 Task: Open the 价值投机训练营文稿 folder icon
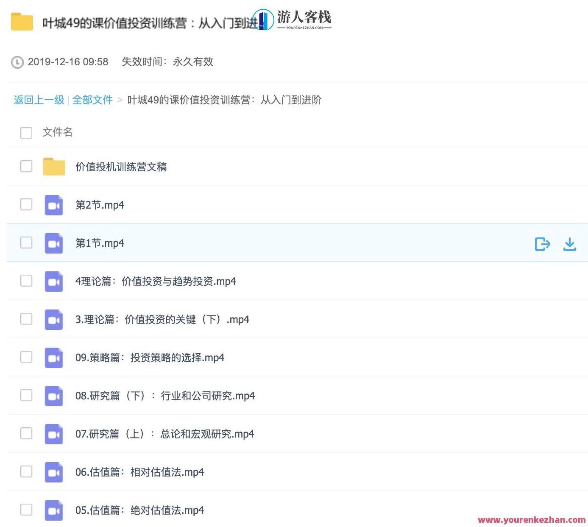click(x=53, y=167)
